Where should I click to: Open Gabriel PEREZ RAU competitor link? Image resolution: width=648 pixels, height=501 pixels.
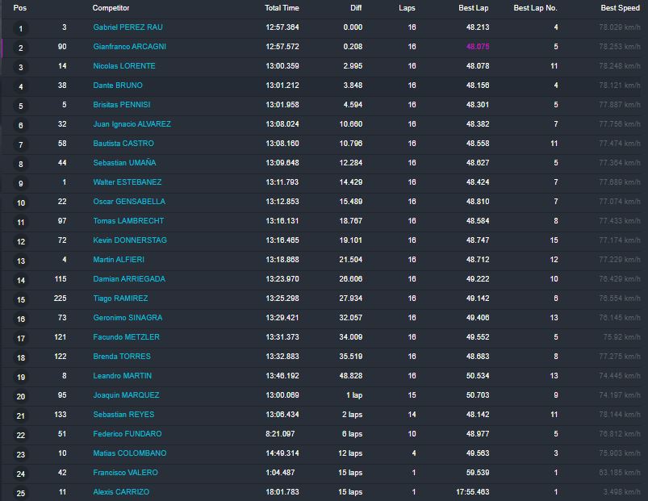(128, 27)
